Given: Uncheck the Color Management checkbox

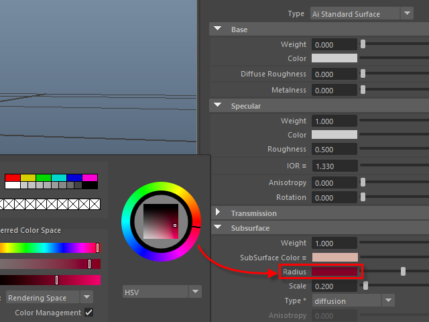Looking at the screenshot, I should pos(88,313).
